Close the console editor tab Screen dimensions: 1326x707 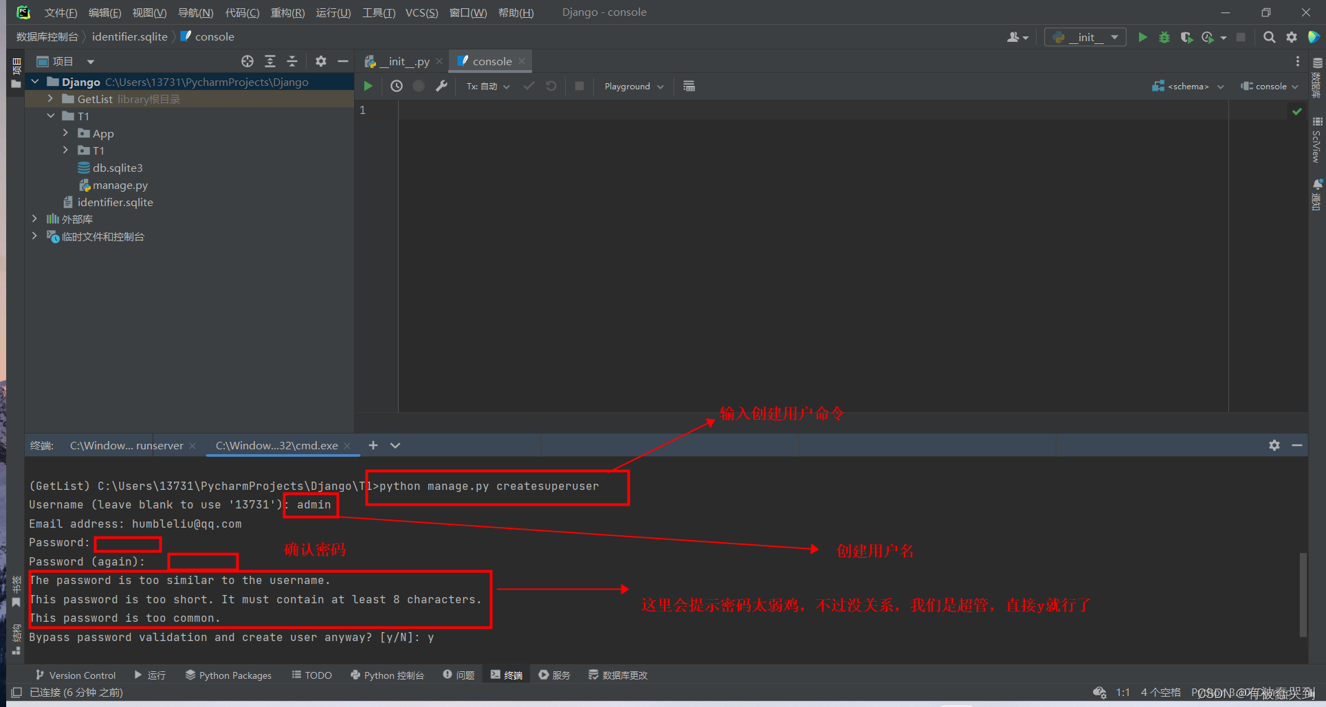(522, 61)
